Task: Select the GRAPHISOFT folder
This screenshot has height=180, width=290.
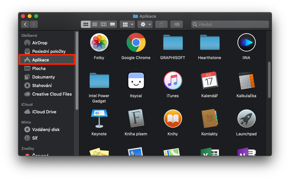Action: coord(173,42)
